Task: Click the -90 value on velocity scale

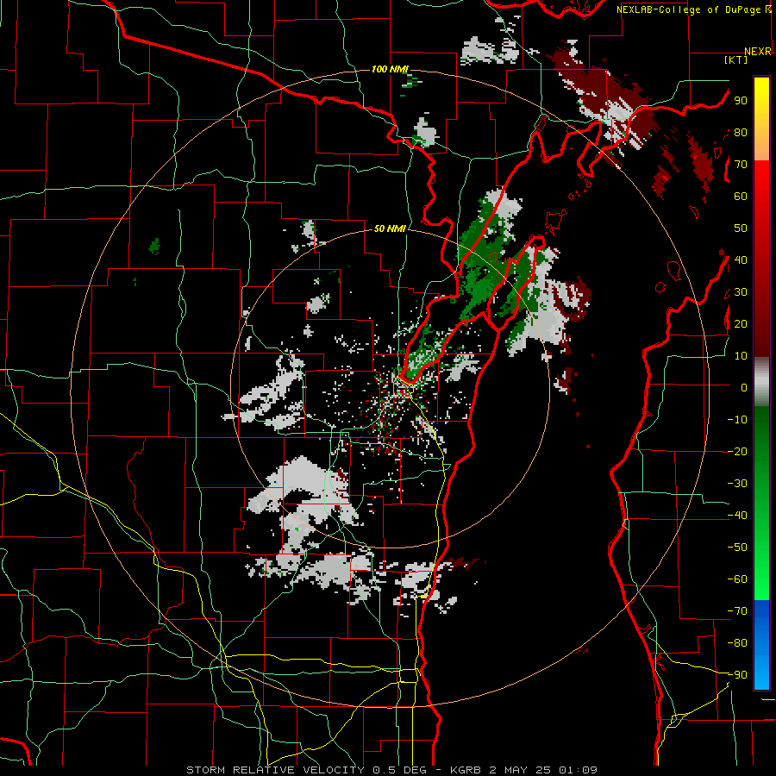Action: point(737,675)
